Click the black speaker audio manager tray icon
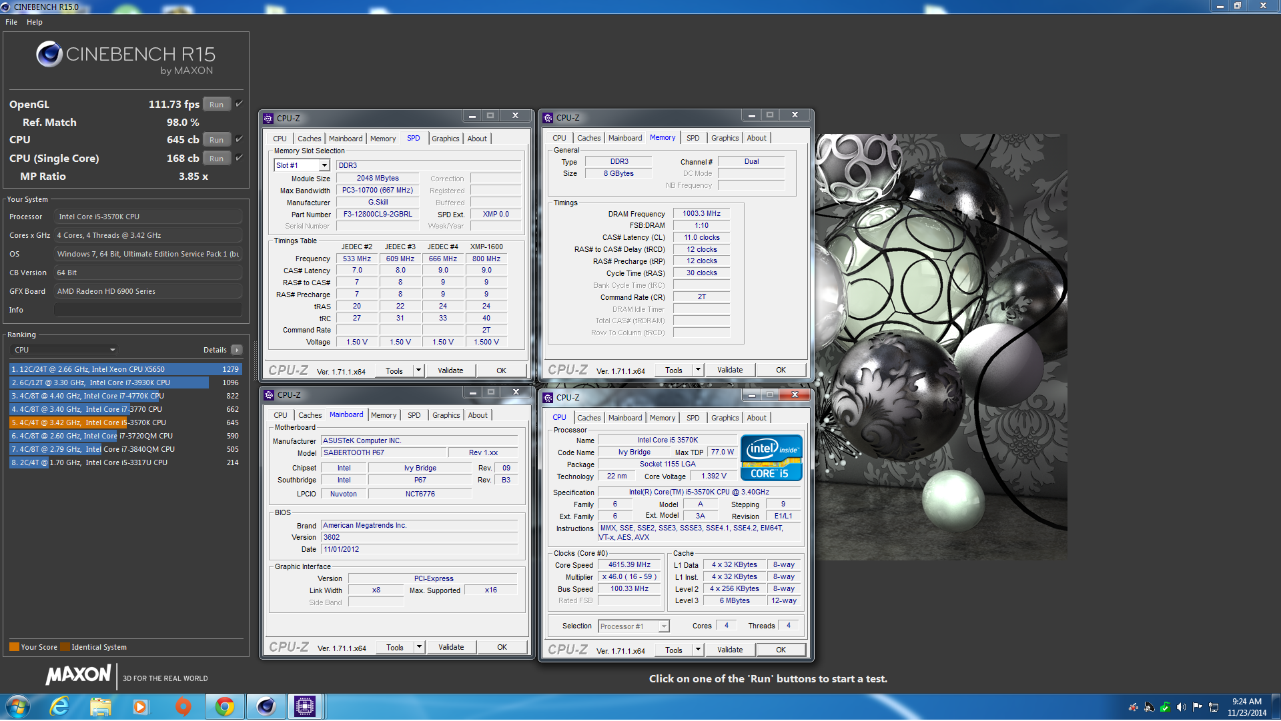 tap(1149, 707)
